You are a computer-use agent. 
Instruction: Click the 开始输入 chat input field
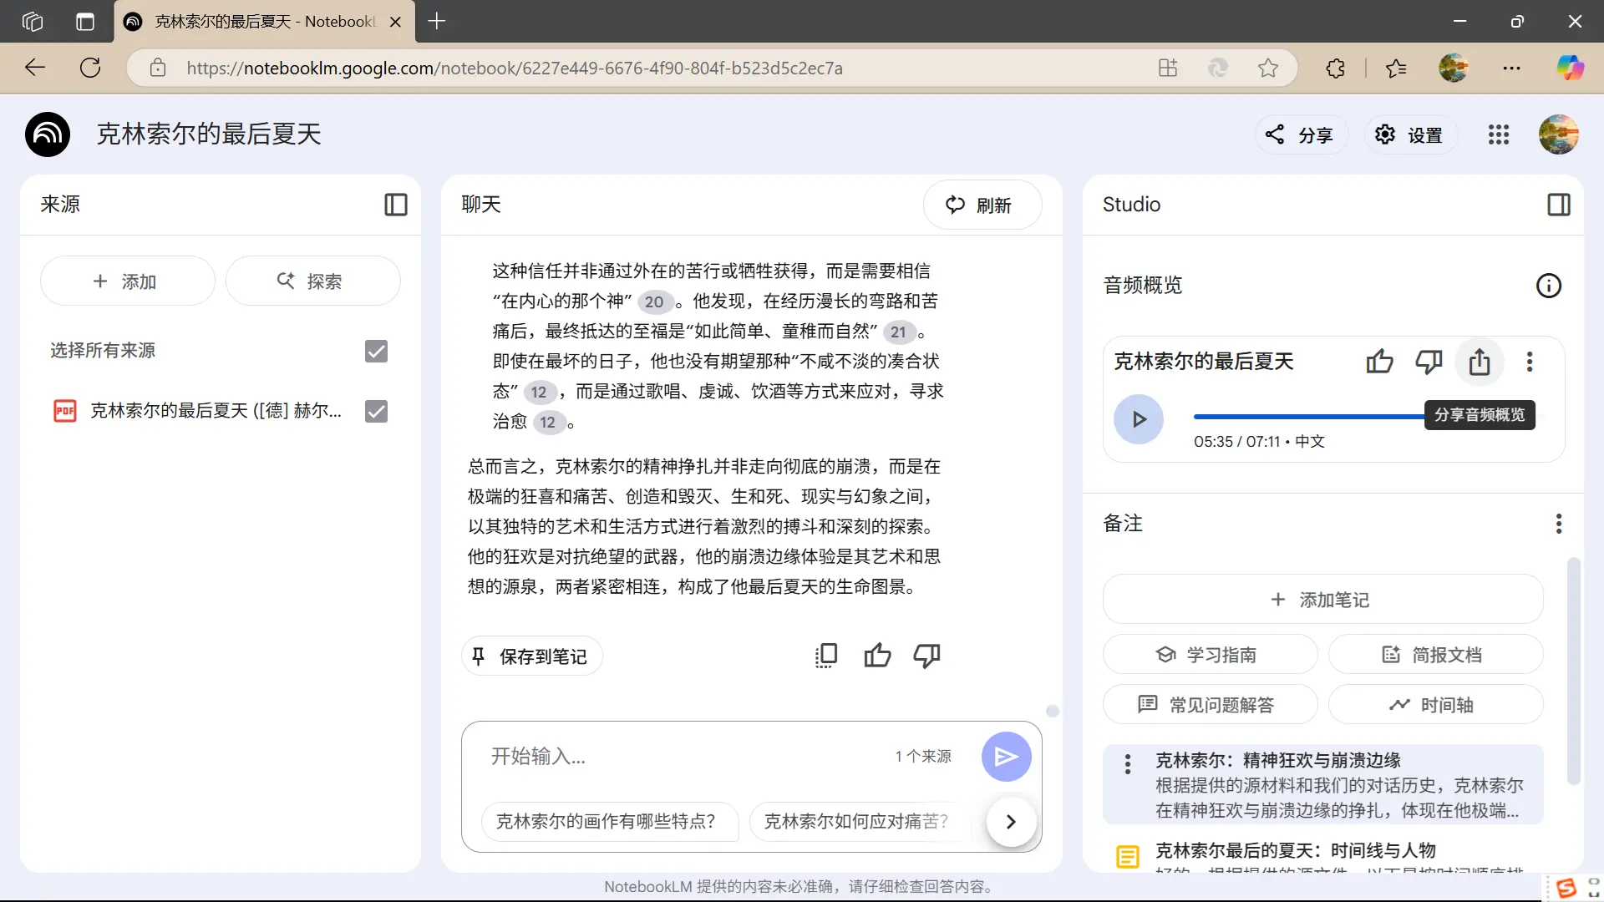tap(685, 757)
